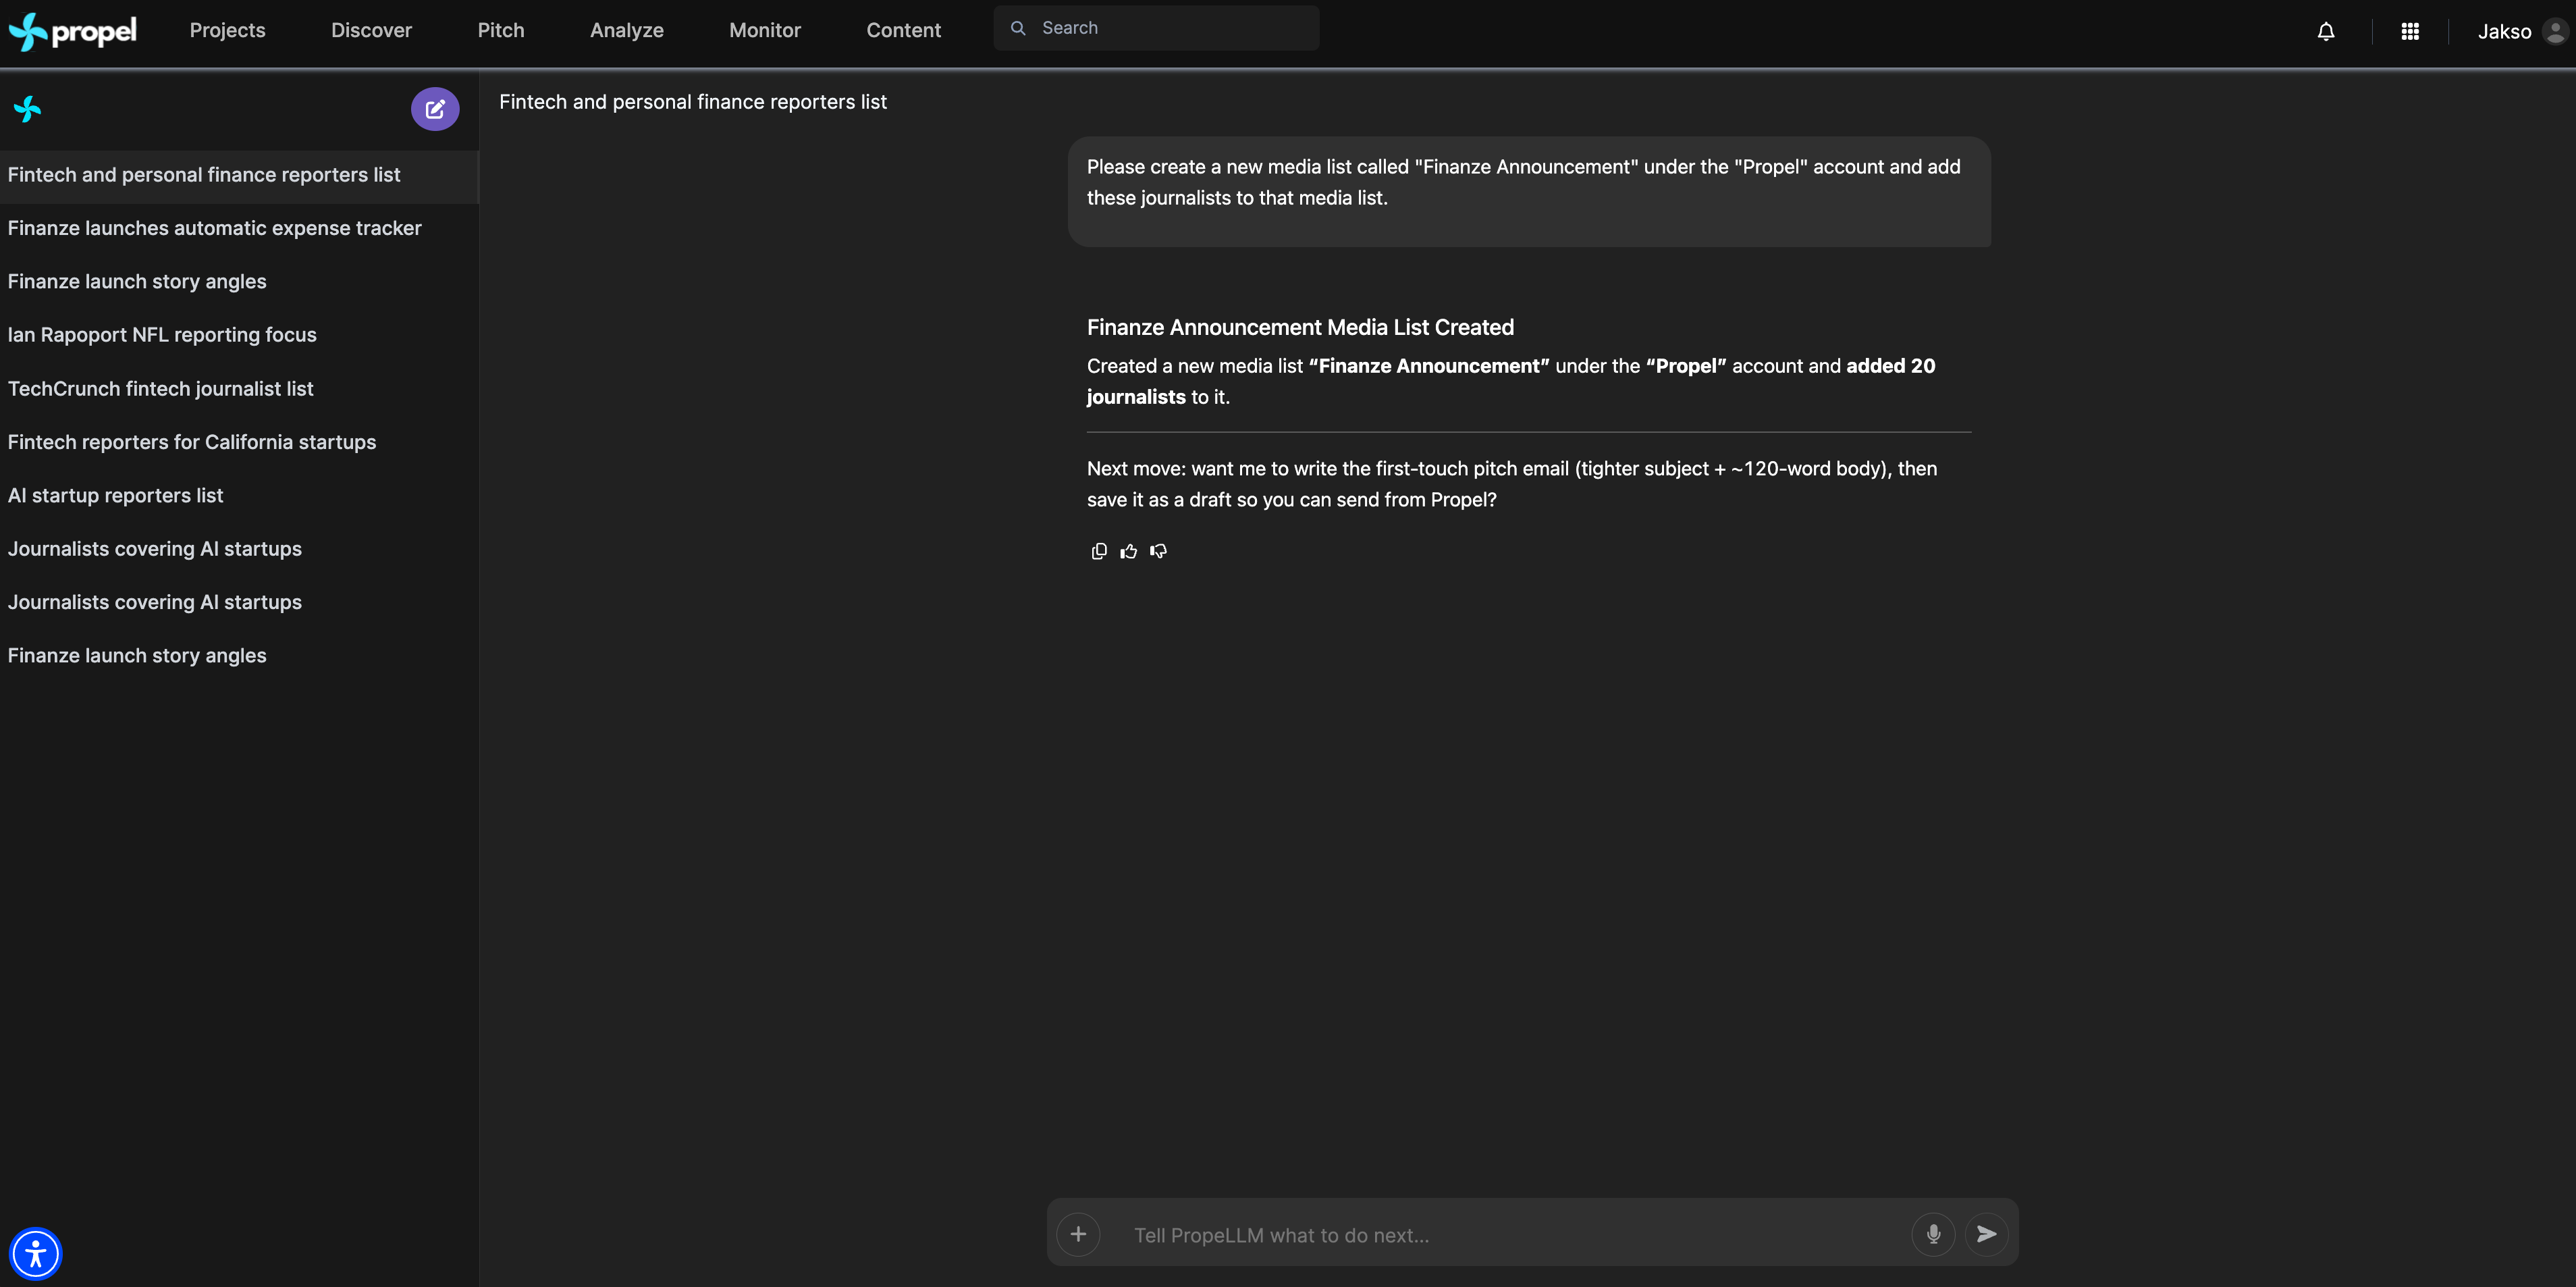Open TechCrunch fintech journalist list chat
The height and width of the screenshot is (1287, 2576).
(160, 388)
